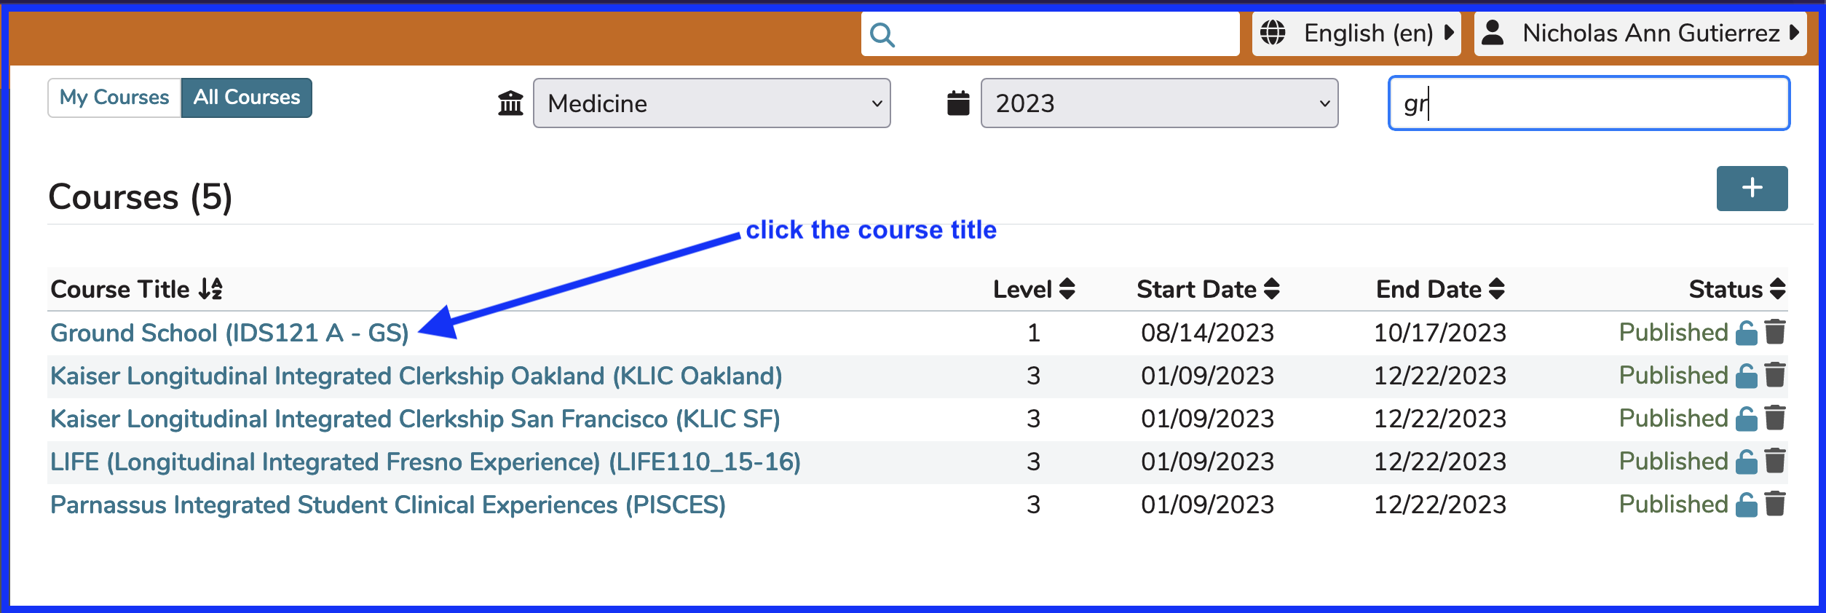The width and height of the screenshot is (1826, 613).
Task: Focus the course filter field containing 'gr'
Action: coord(1589,103)
